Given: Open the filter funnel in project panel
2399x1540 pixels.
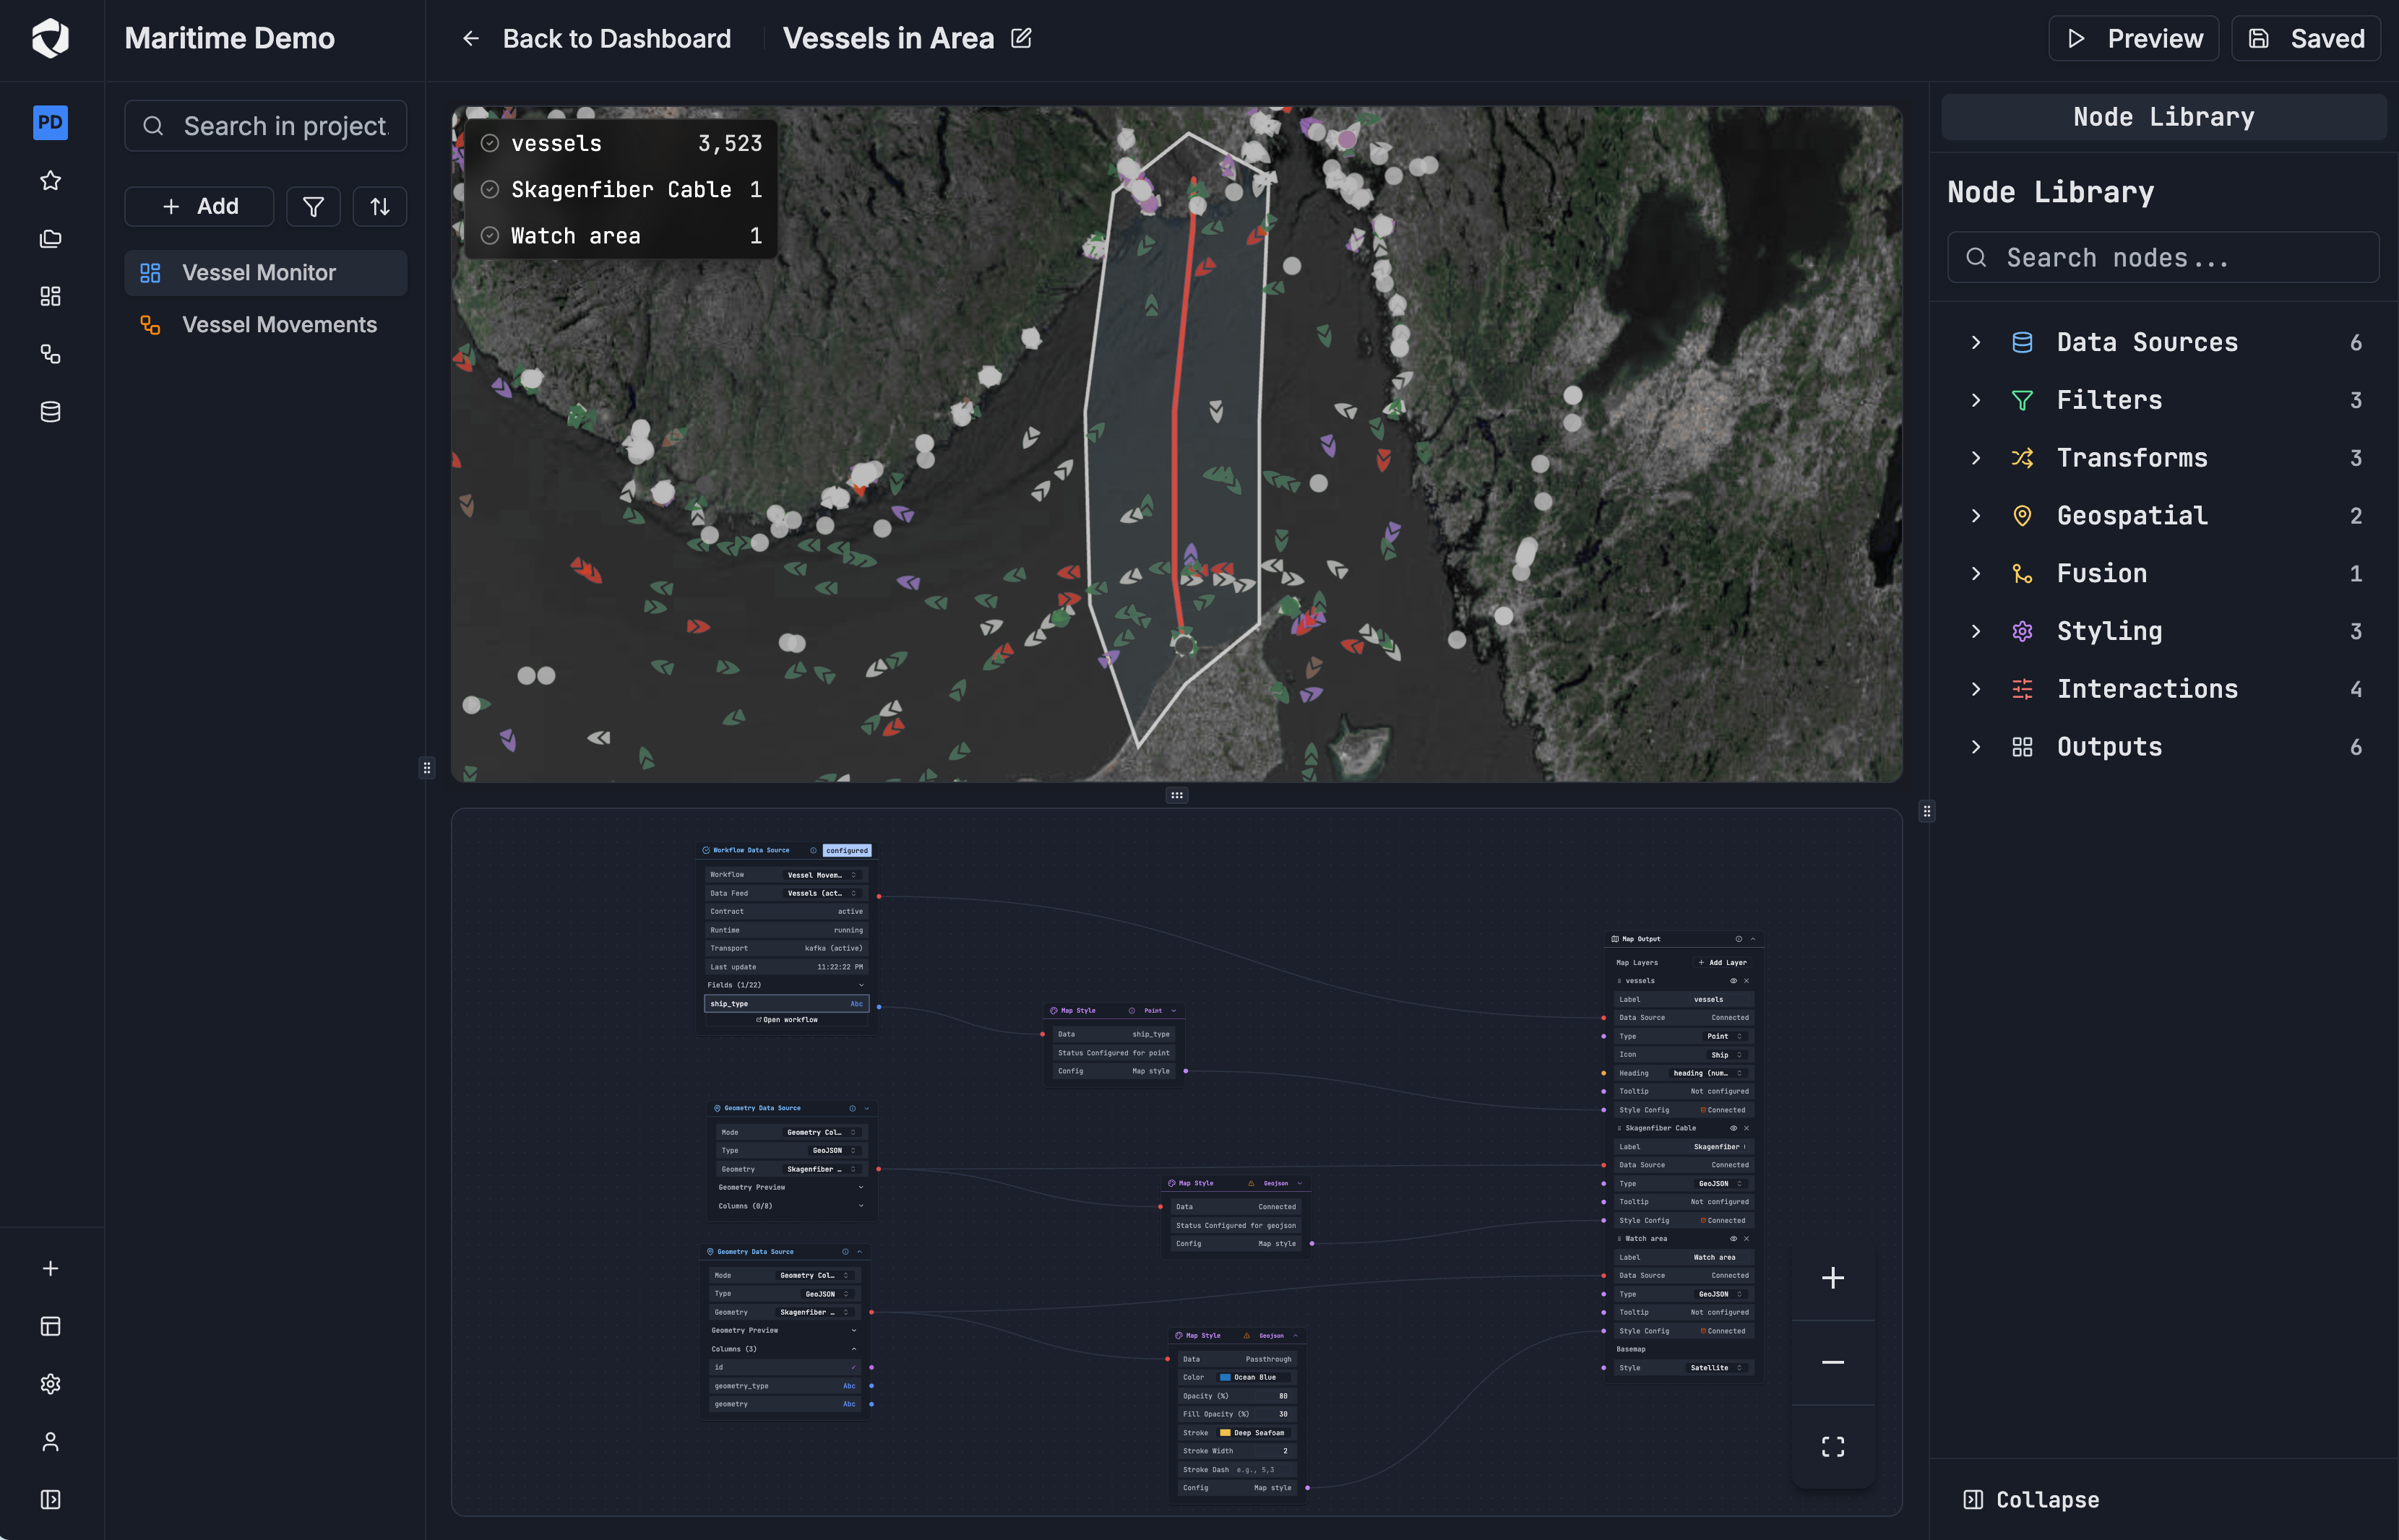Looking at the screenshot, I should coord(313,206).
